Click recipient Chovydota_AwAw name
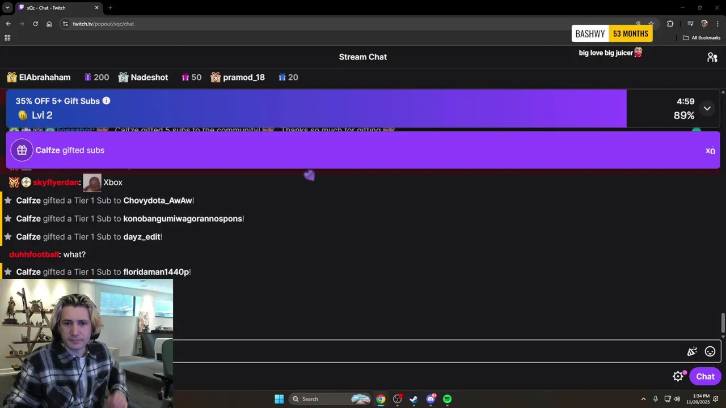The width and height of the screenshot is (726, 408). 158,201
